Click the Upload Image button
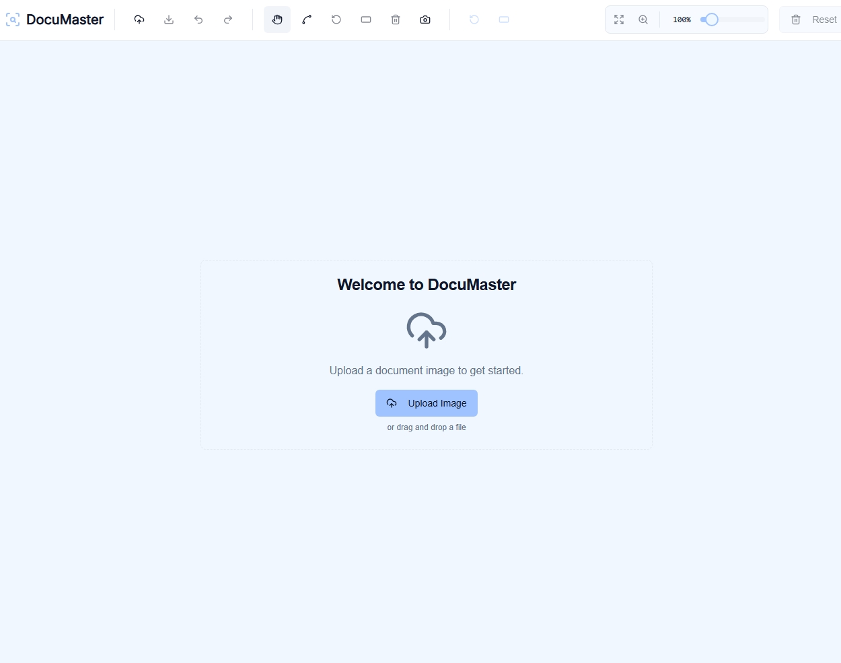The height and width of the screenshot is (663, 841). click(x=427, y=403)
